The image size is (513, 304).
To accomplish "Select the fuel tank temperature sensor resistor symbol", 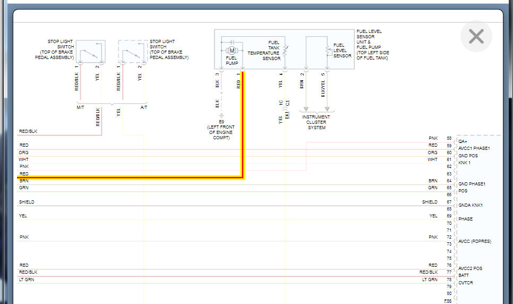I will click(285, 51).
